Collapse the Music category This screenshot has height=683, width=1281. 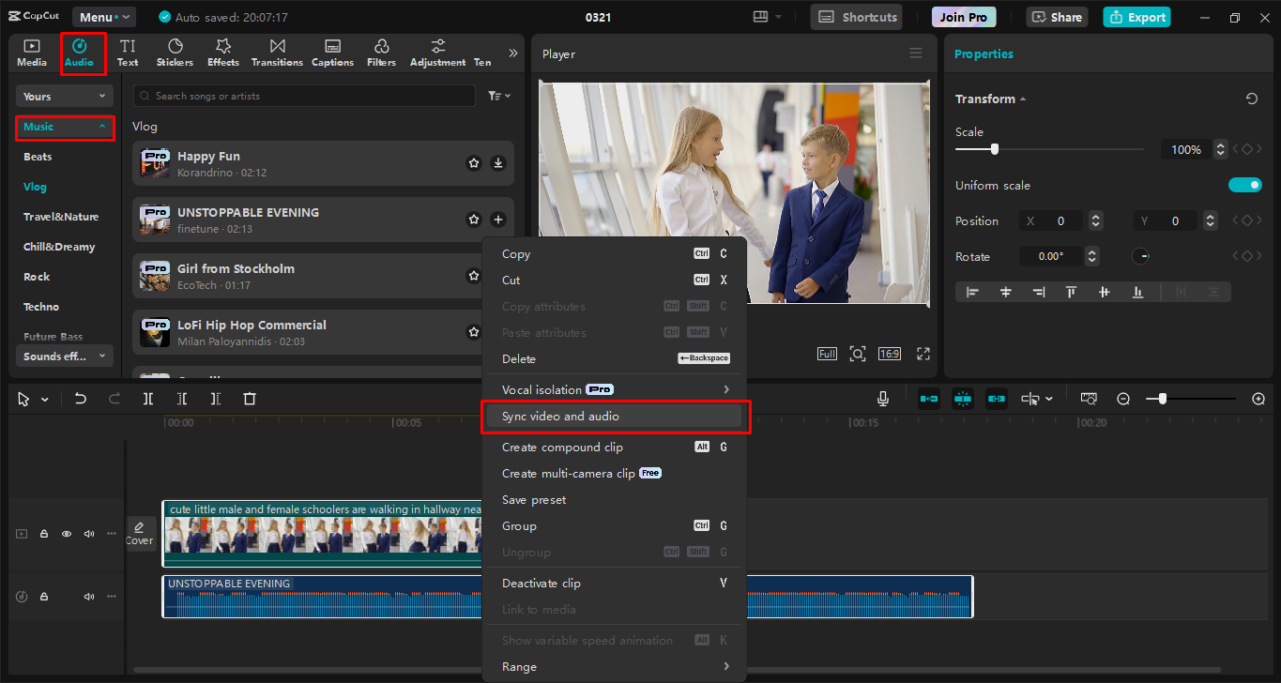pos(65,127)
